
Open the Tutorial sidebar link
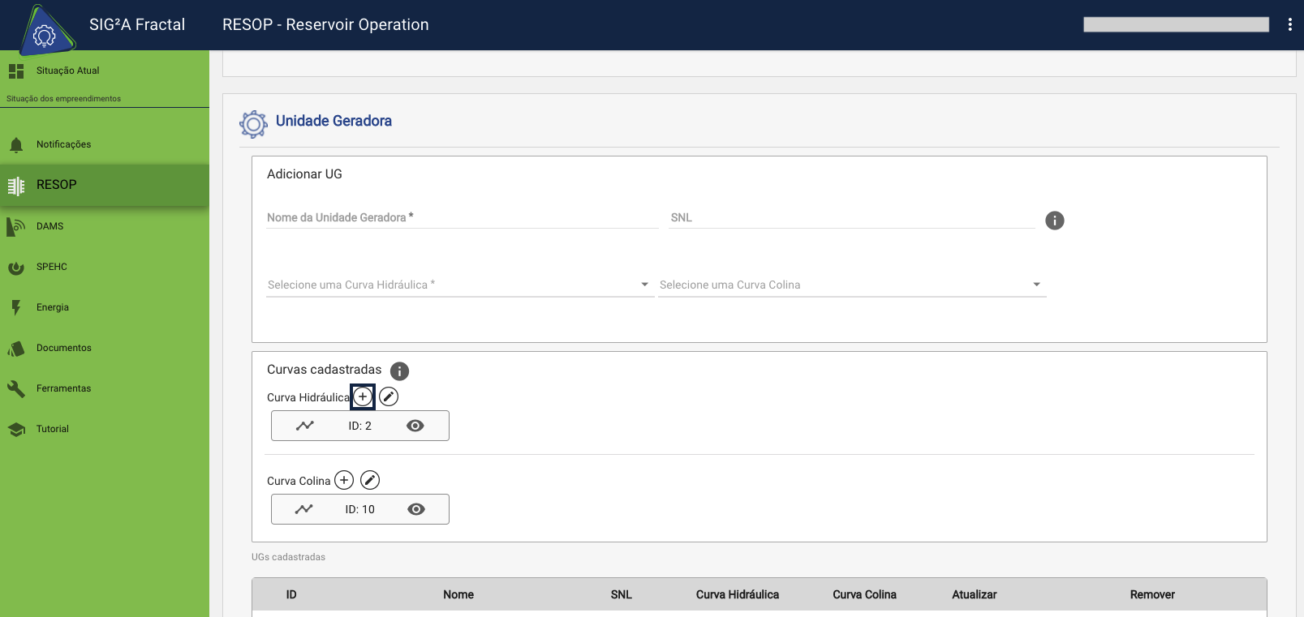click(52, 429)
